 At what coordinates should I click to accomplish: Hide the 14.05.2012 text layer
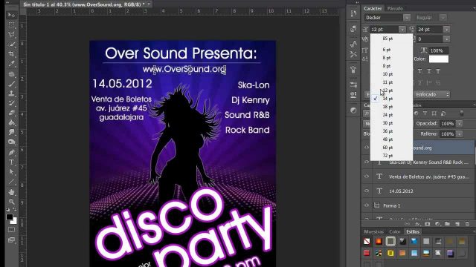(367, 191)
